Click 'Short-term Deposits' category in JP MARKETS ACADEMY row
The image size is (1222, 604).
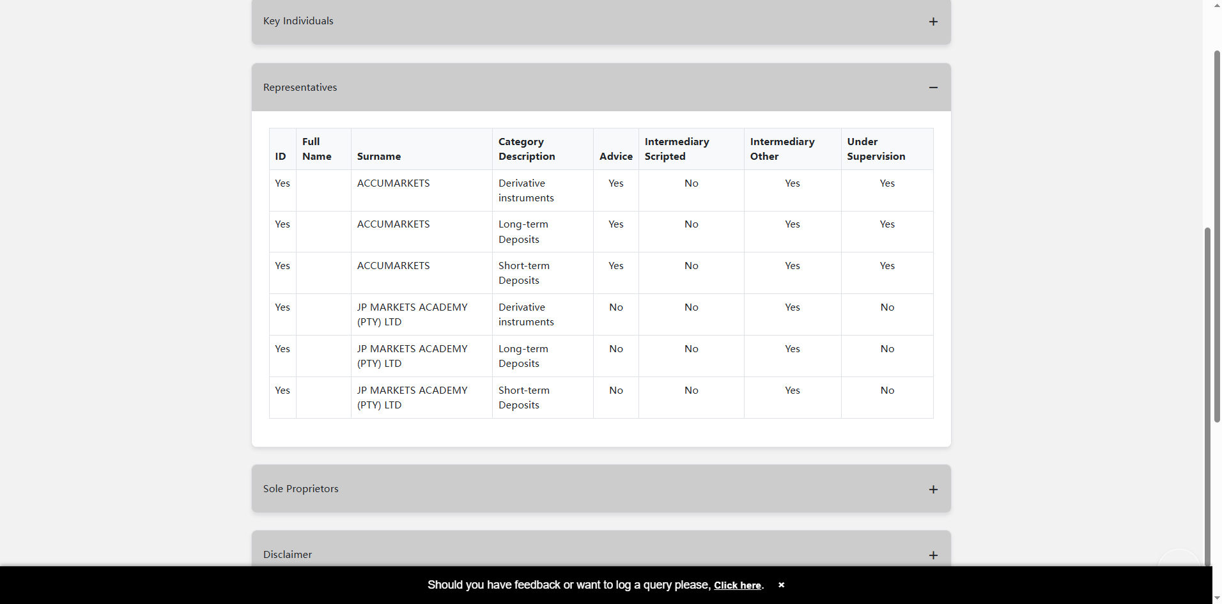pyautogui.click(x=524, y=398)
